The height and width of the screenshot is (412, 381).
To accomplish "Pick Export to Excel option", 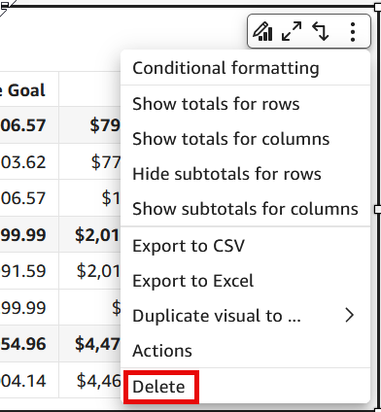I will click(x=245, y=281).
